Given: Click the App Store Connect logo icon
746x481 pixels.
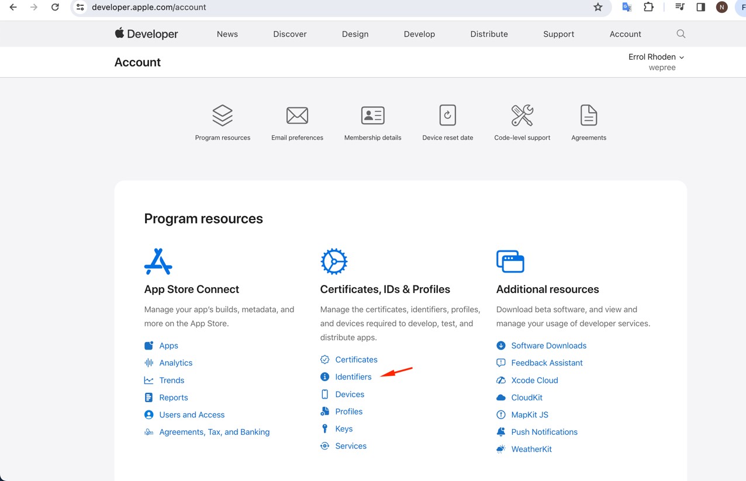Looking at the screenshot, I should click(x=158, y=262).
